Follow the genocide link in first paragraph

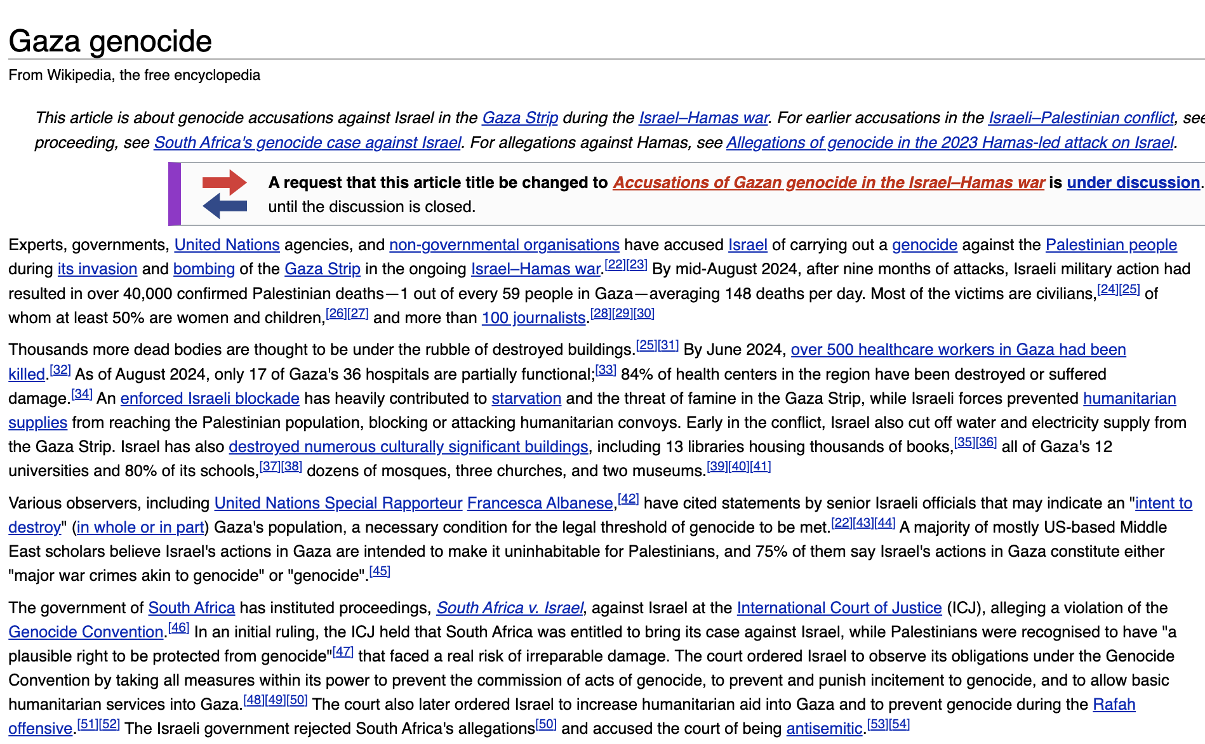924,245
